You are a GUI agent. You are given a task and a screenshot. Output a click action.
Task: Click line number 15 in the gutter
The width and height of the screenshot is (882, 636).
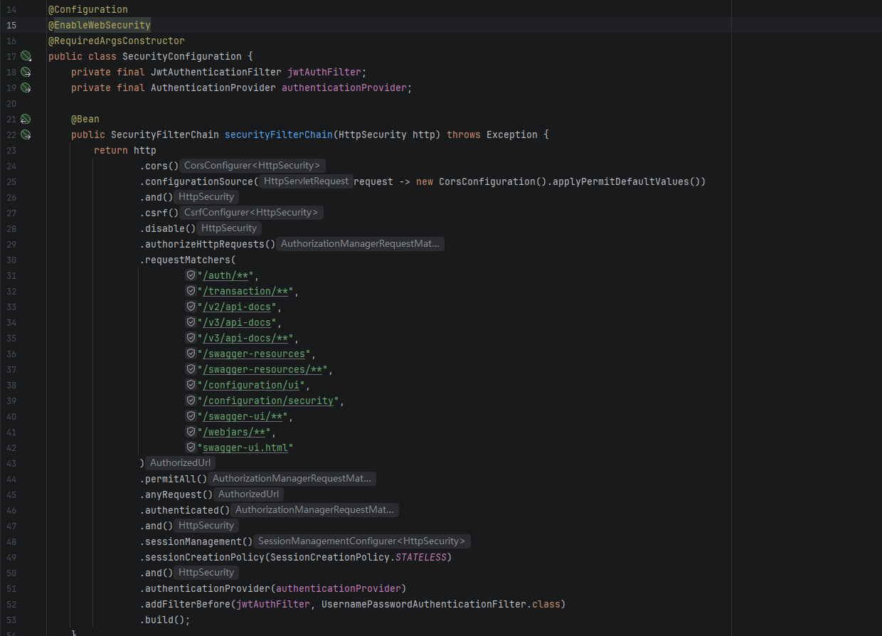[x=11, y=25]
